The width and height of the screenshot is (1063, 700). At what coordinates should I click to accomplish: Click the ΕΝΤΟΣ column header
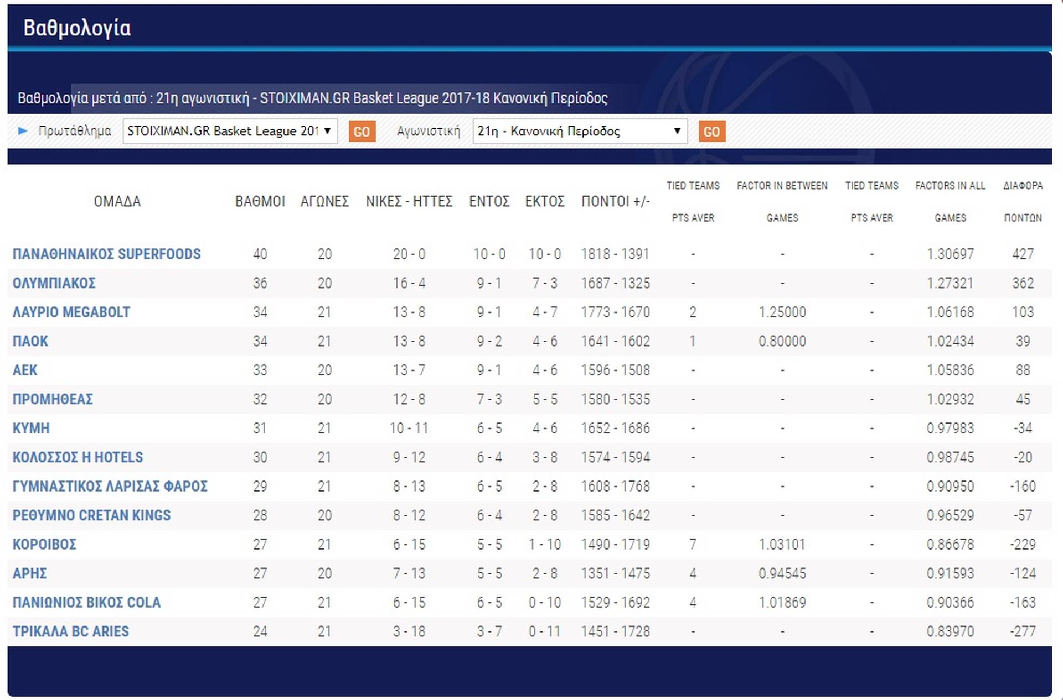click(489, 202)
